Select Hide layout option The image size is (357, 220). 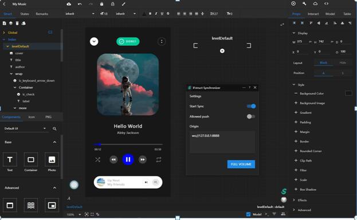pos(343,62)
